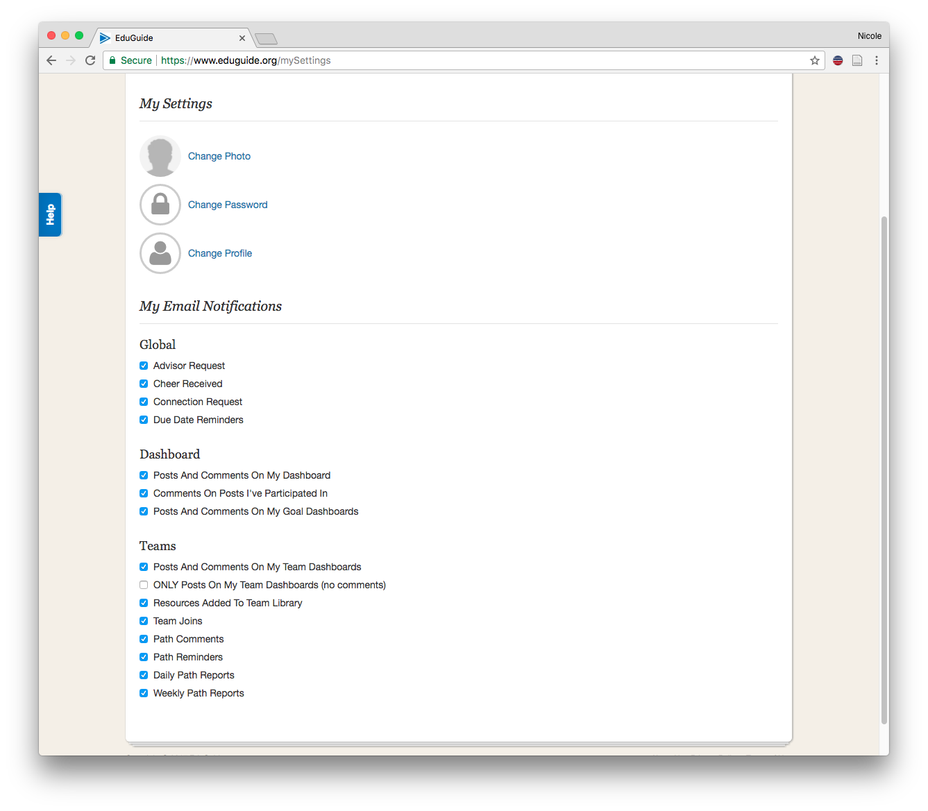Click the flag globe extension icon
The height and width of the screenshot is (811, 928).
(x=838, y=60)
